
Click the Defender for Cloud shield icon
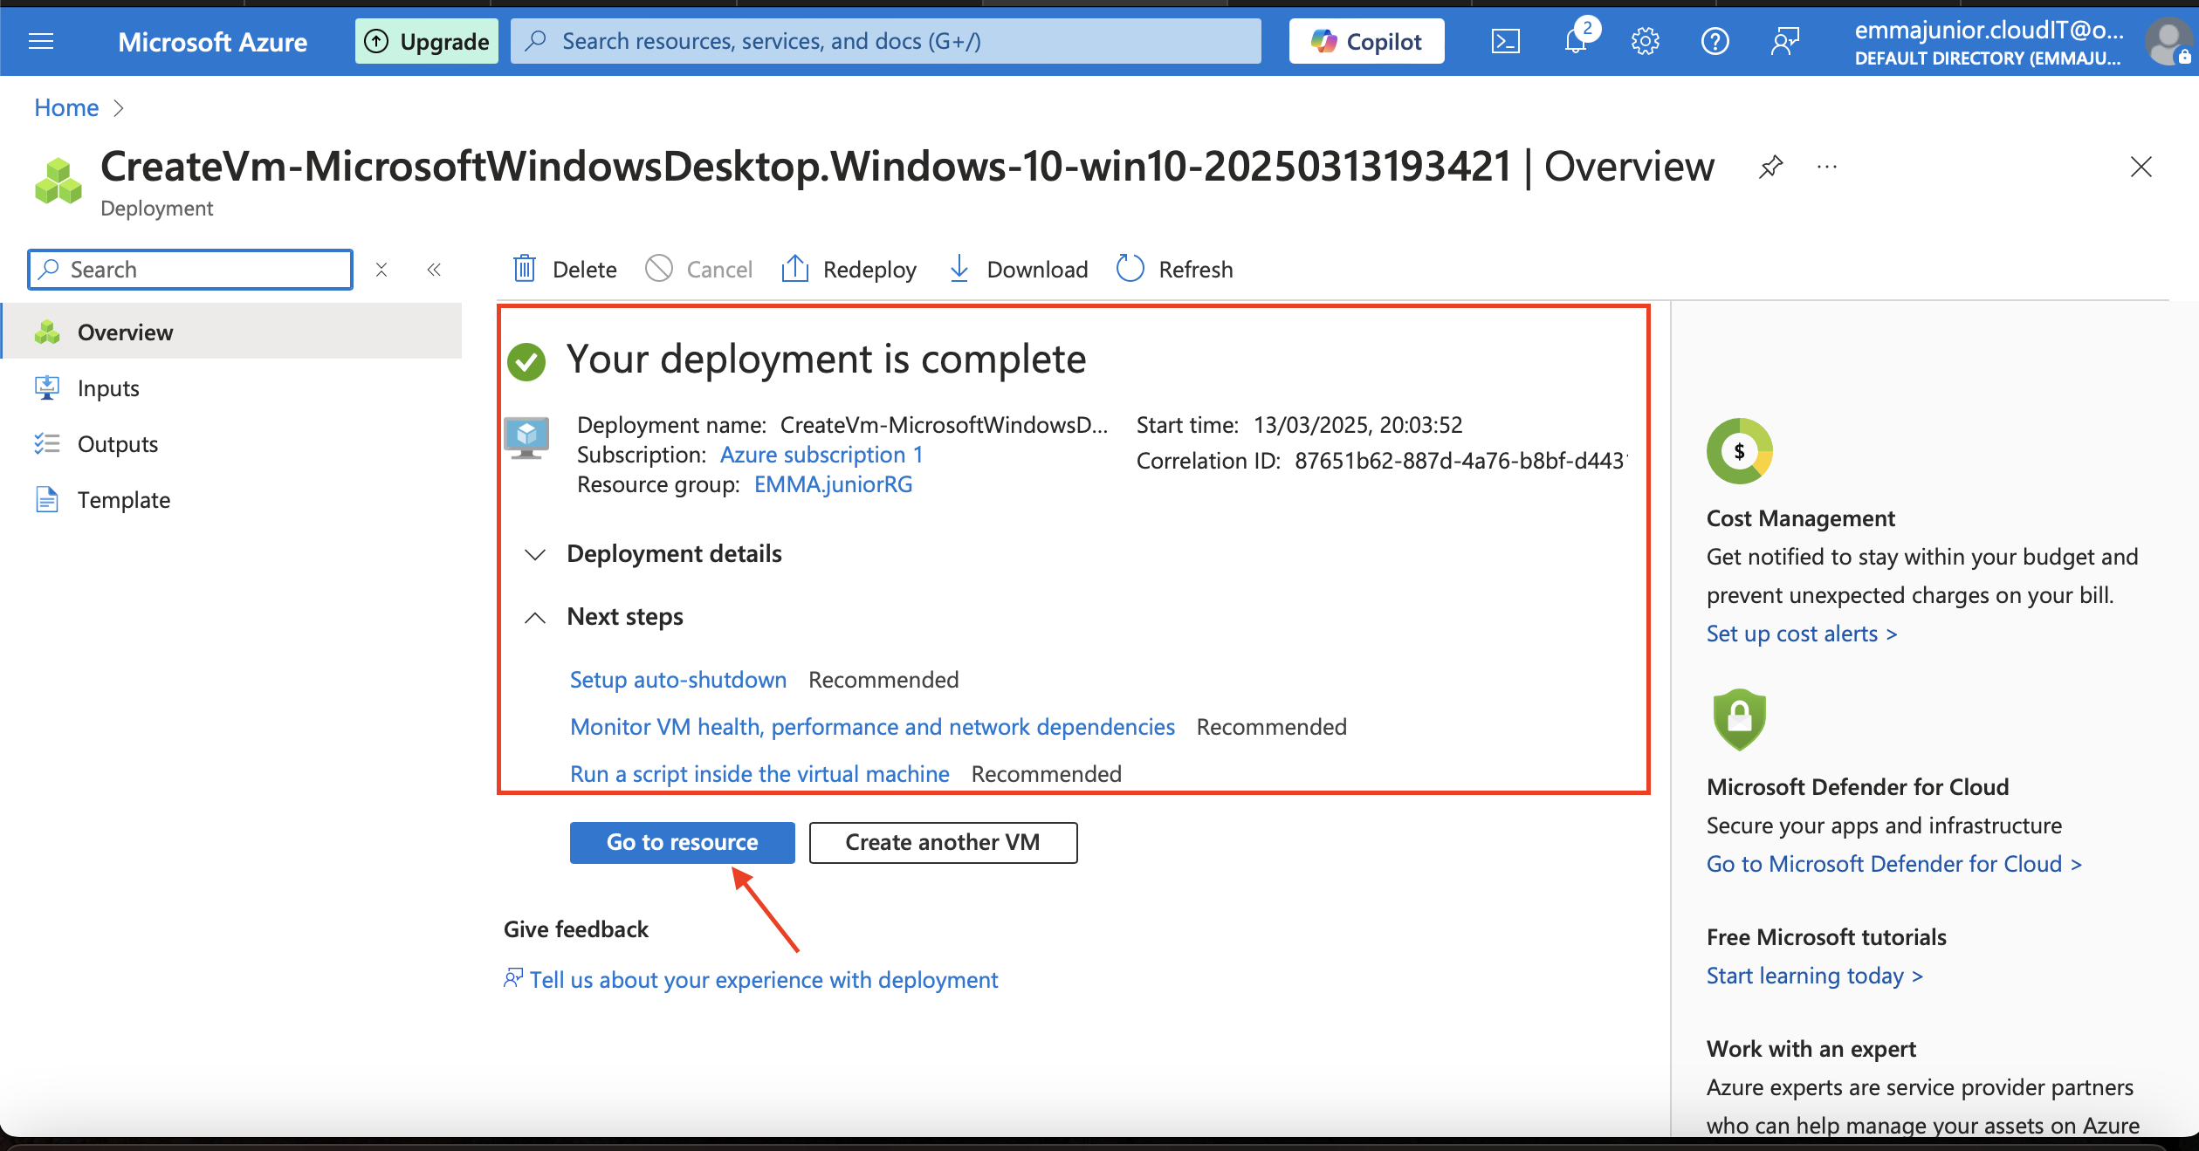1739,720
